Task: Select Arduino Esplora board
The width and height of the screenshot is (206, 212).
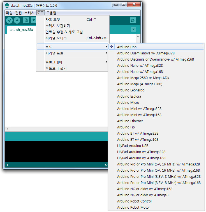Action: click(x=156, y=96)
